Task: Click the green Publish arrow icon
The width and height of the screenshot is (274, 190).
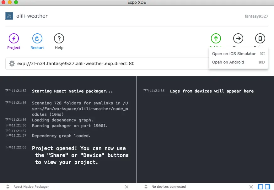Action: 216,38
